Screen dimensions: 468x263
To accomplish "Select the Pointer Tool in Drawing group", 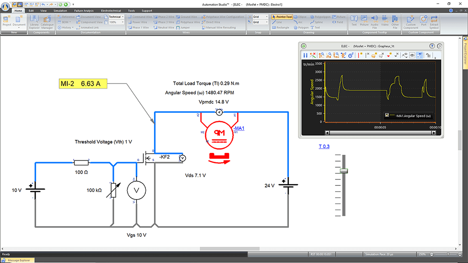I will point(281,16).
